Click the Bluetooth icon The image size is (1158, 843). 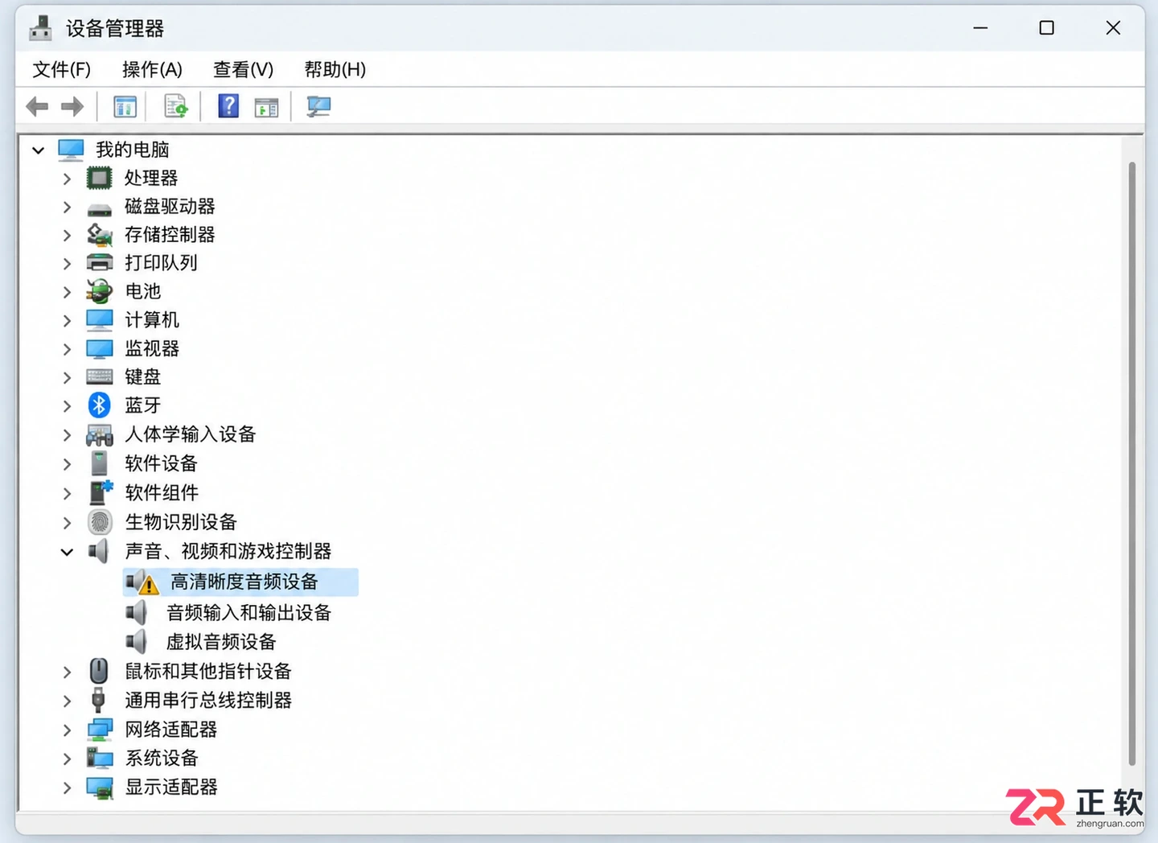click(100, 405)
